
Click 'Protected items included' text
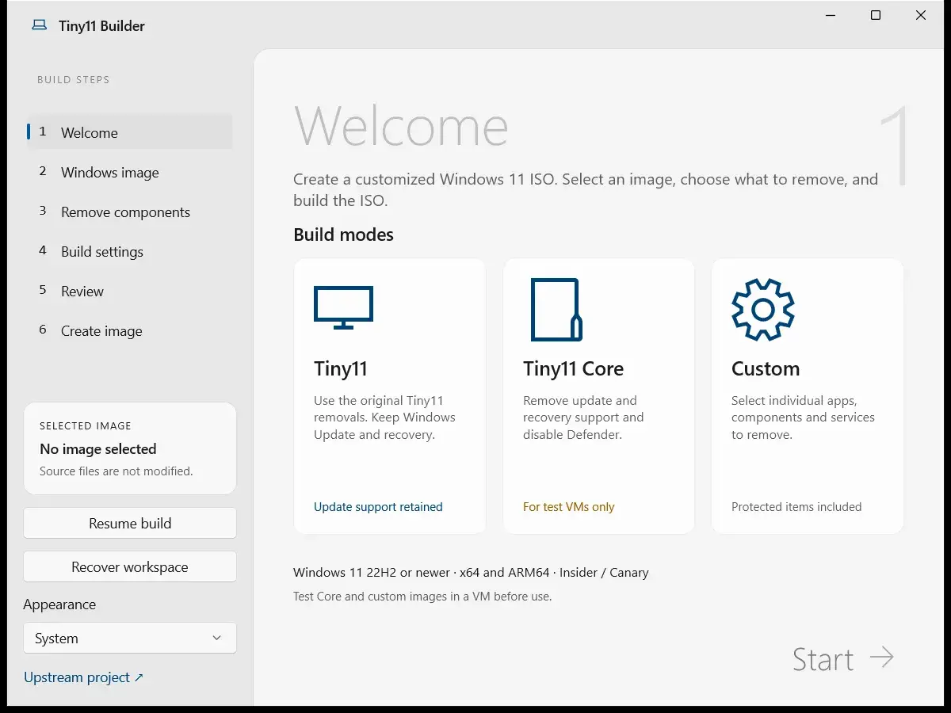(796, 507)
